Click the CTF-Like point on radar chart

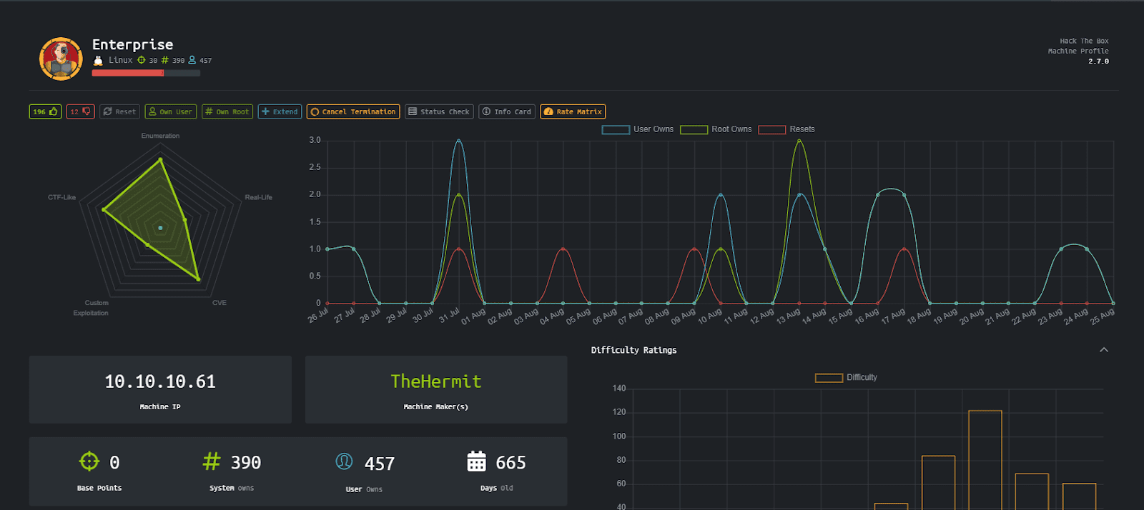(104, 210)
